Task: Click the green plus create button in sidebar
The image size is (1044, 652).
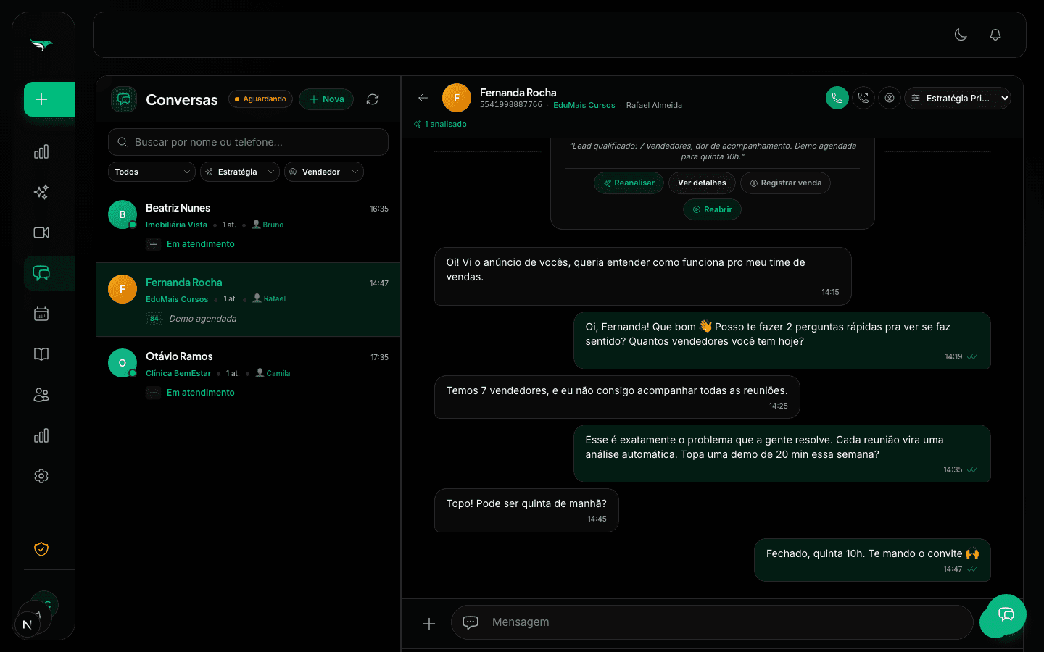Action: (x=49, y=99)
